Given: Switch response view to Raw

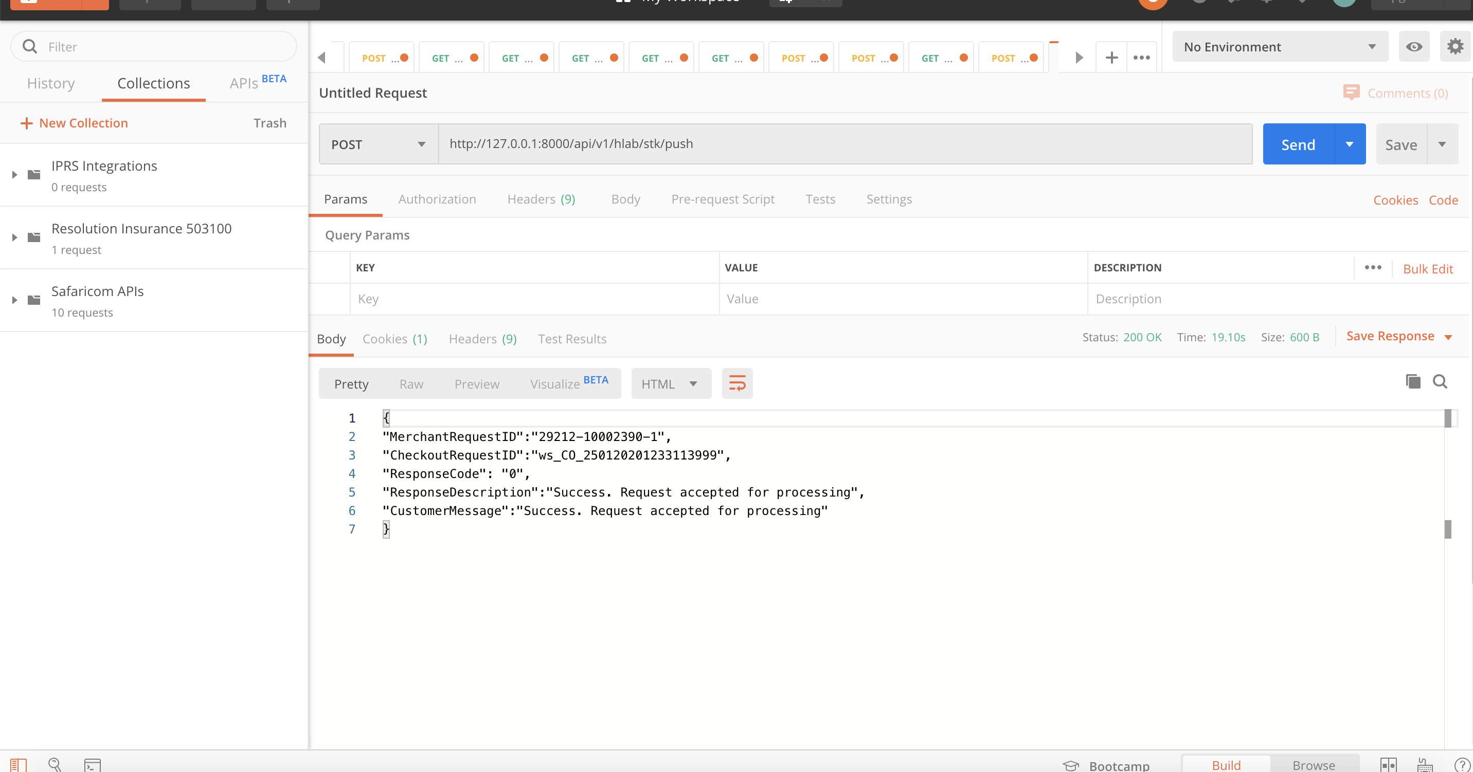Looking at the screenshot, I should (411, 384).
